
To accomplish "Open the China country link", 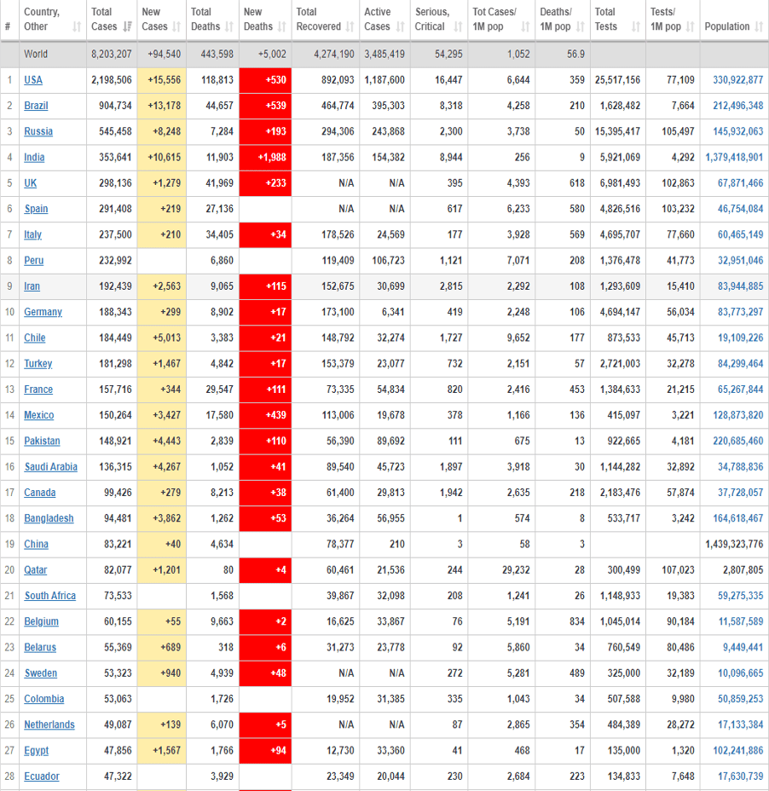I will 37,544.
